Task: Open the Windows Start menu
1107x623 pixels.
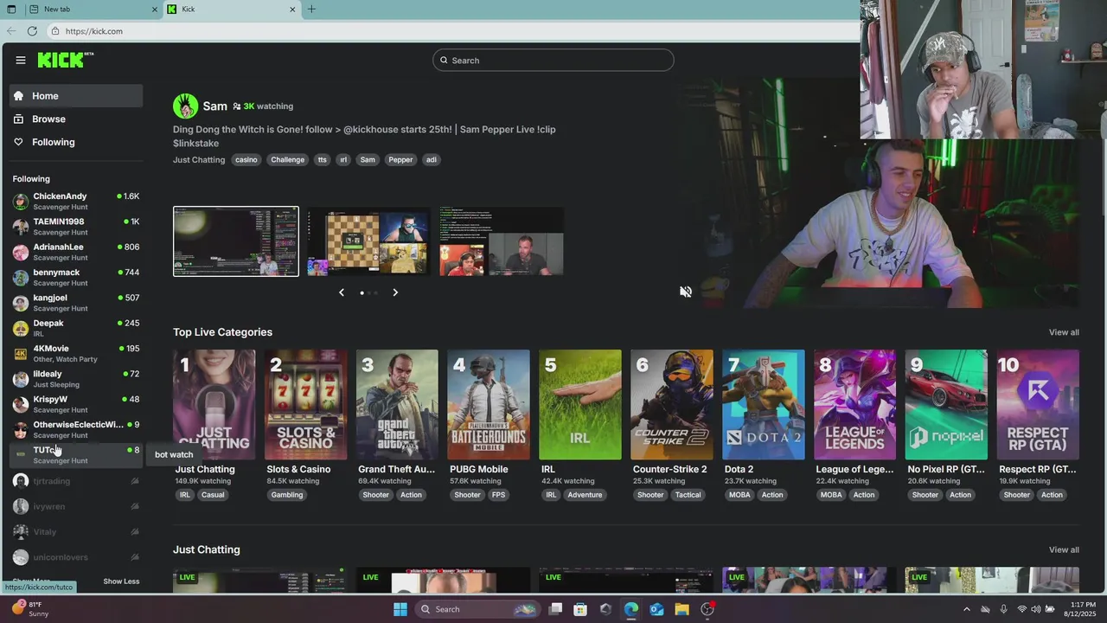Action: [400, 609]
